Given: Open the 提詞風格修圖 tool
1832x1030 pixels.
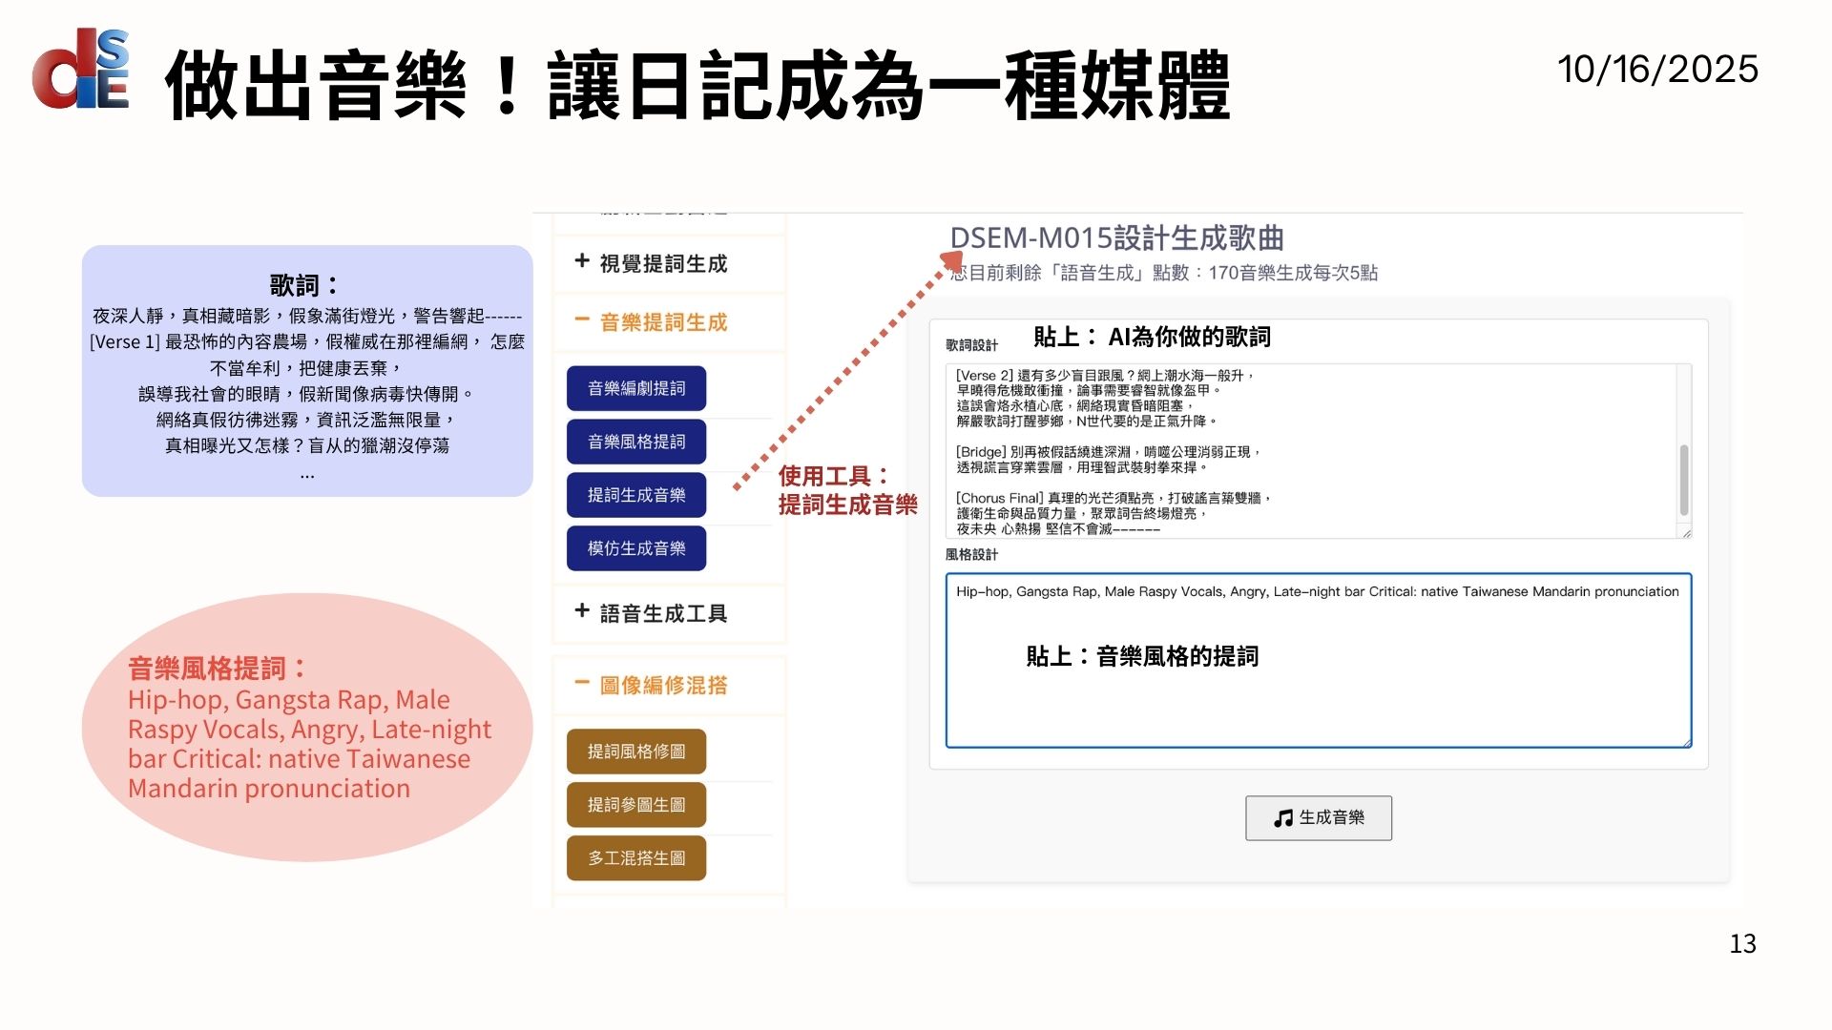Looking at the screenshot, I should click(636, 752).
